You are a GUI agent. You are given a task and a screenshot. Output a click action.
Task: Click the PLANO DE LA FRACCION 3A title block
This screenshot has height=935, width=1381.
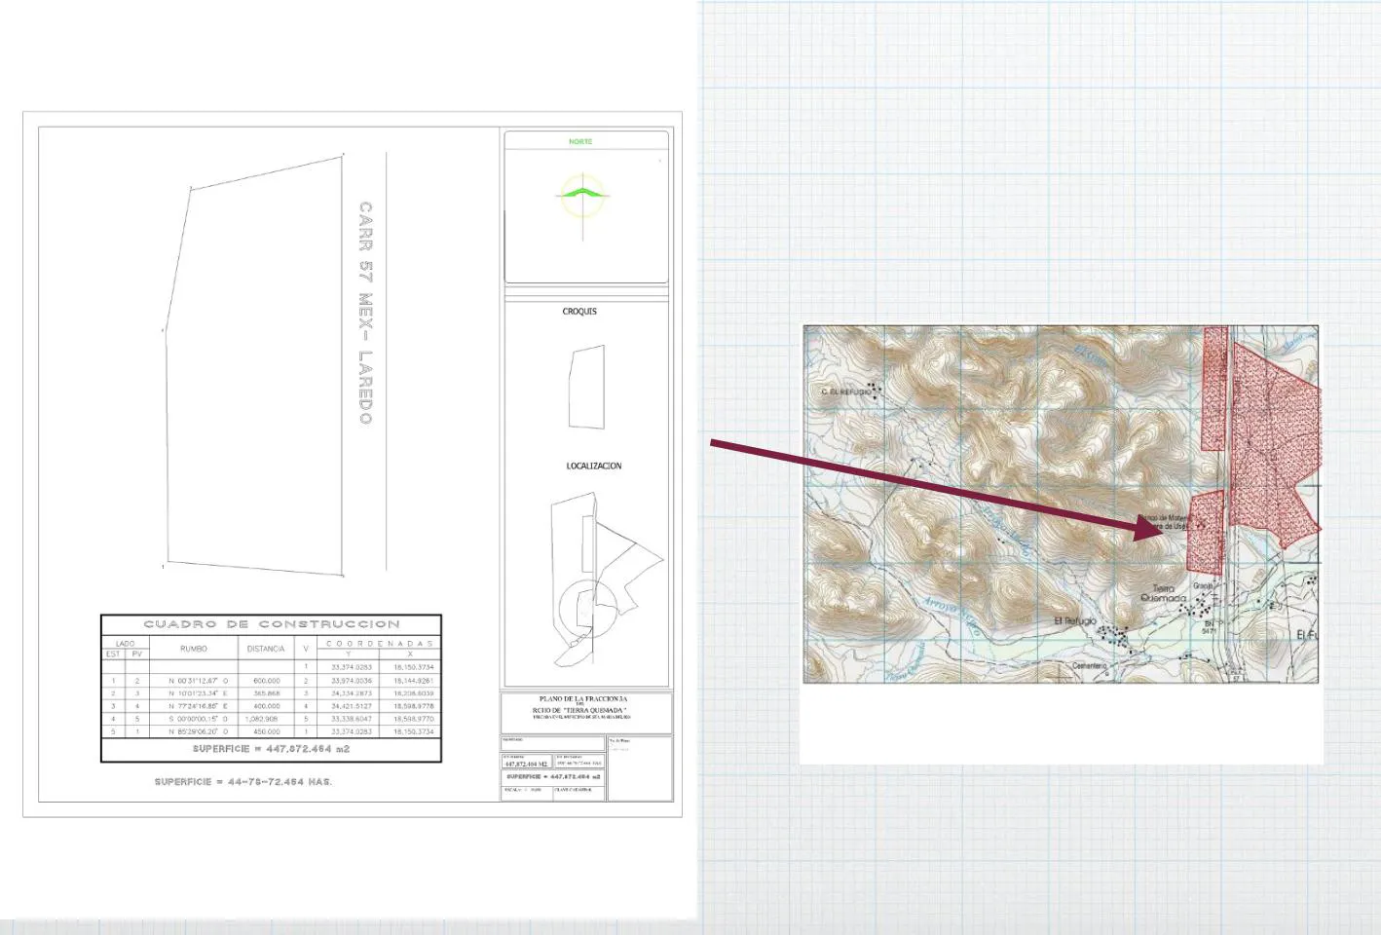click(x=585, y=712)
